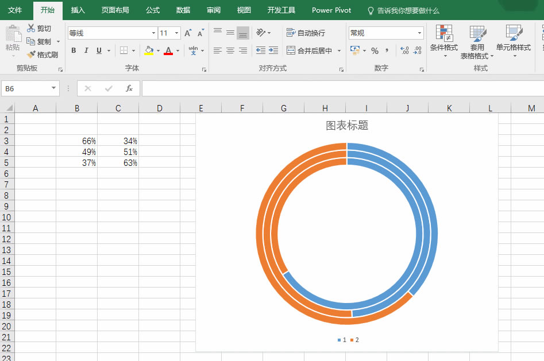Screen dimensions: 544x361
Task: Click the cancel X in formula bar
Action: pyautogui.click(x=88, y=88)
